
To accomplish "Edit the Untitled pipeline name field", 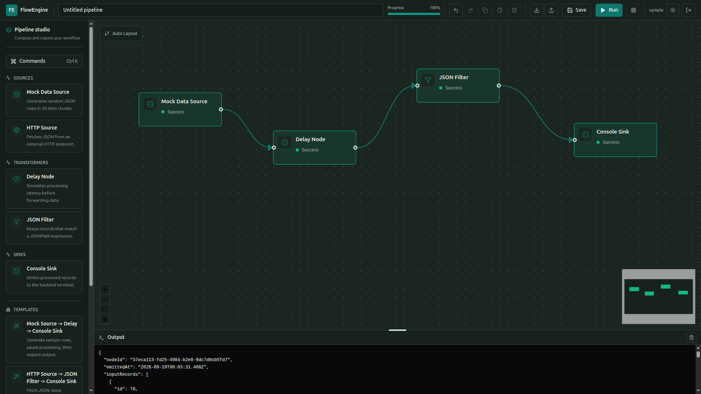I will [x=221, y=10].
